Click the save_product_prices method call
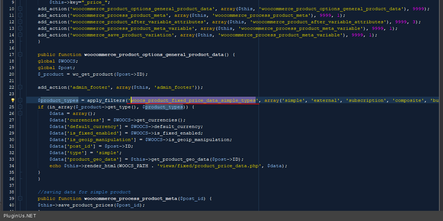The image size is (443, 221). pyautogui.click(x=86, y=205)
